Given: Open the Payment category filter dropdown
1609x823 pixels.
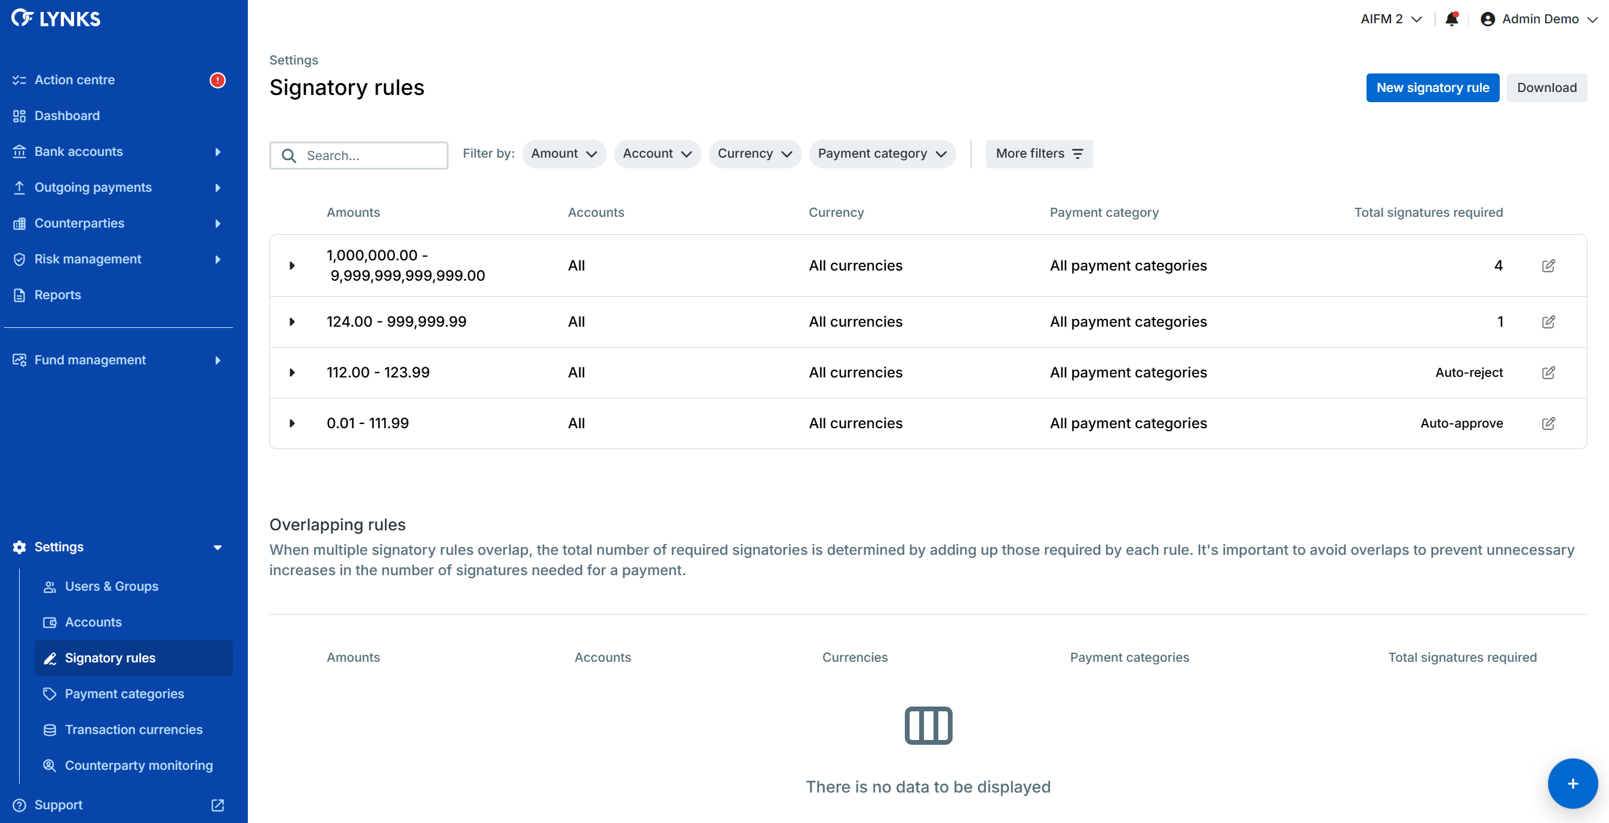Looking at the screenshot, I should click(882, 153).
